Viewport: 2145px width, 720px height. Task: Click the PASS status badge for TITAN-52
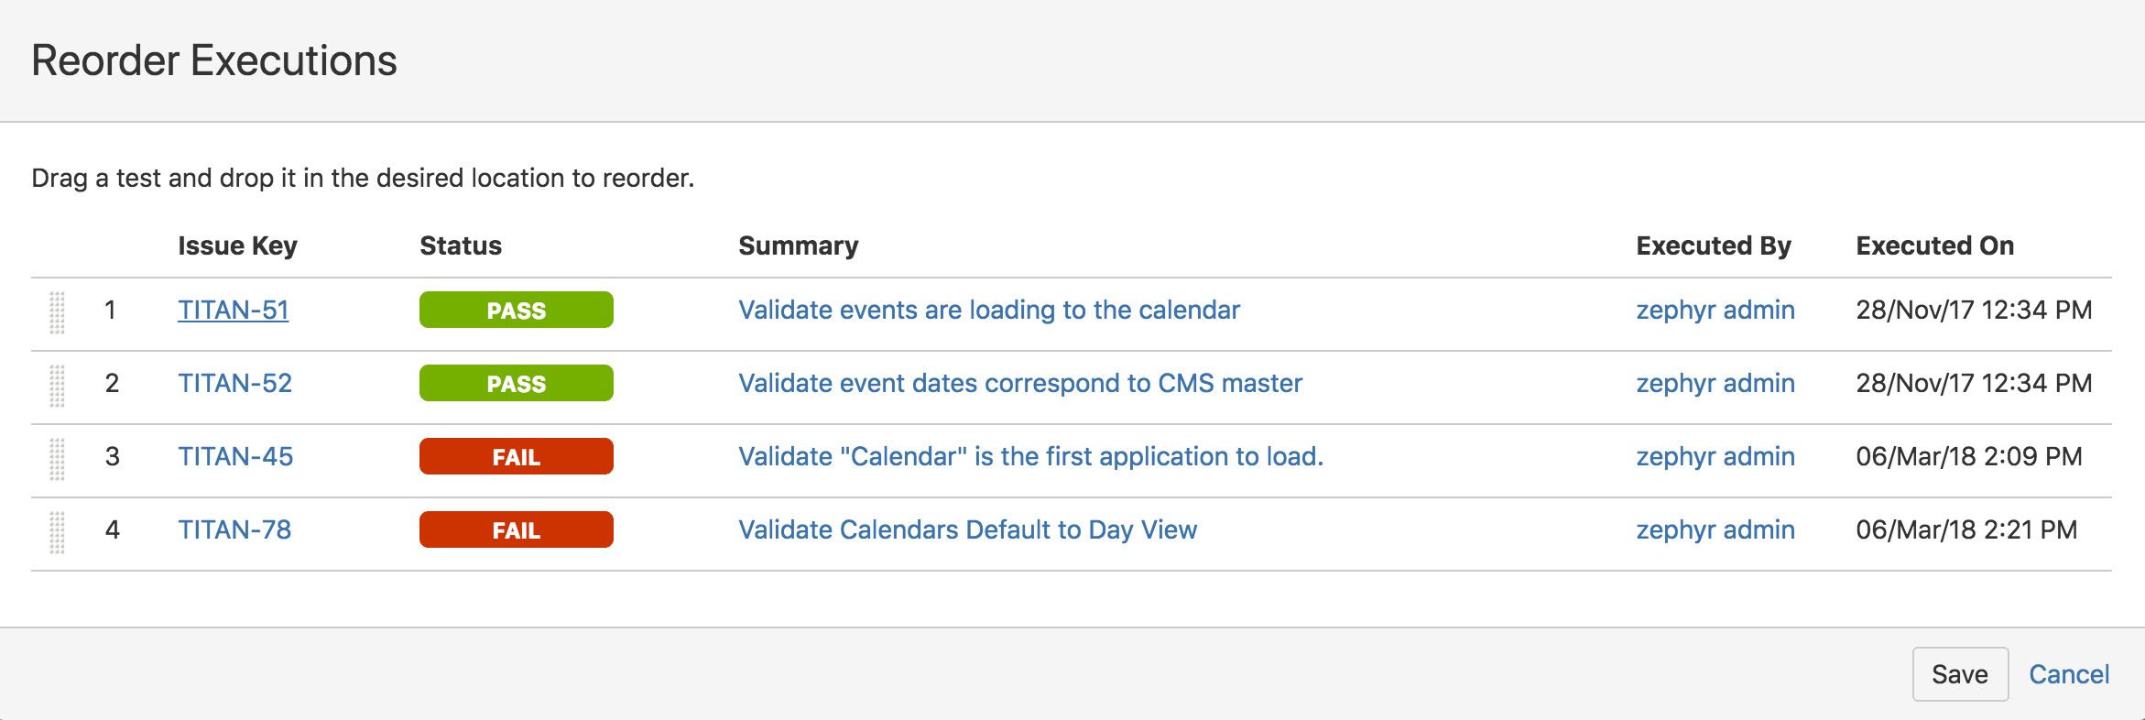[517, 384]
